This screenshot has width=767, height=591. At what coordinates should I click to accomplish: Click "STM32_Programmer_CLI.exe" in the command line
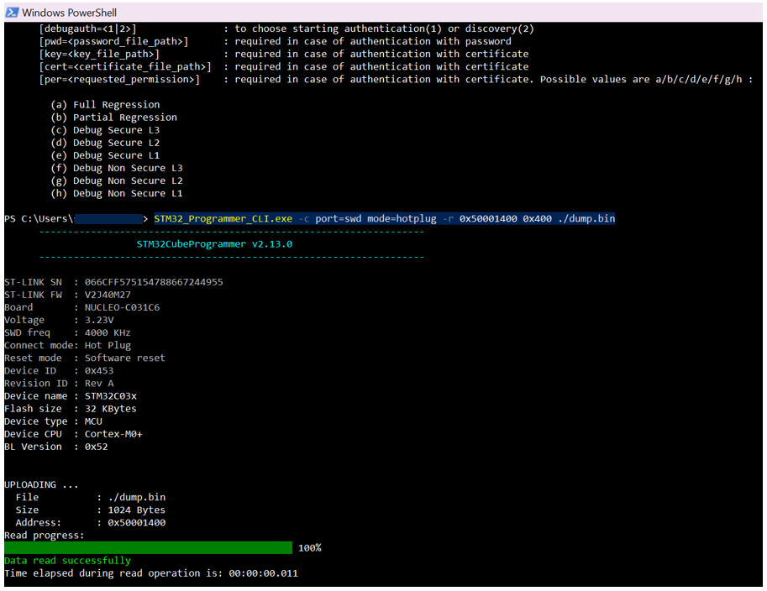pyautogui.click(x=223, y=218)
